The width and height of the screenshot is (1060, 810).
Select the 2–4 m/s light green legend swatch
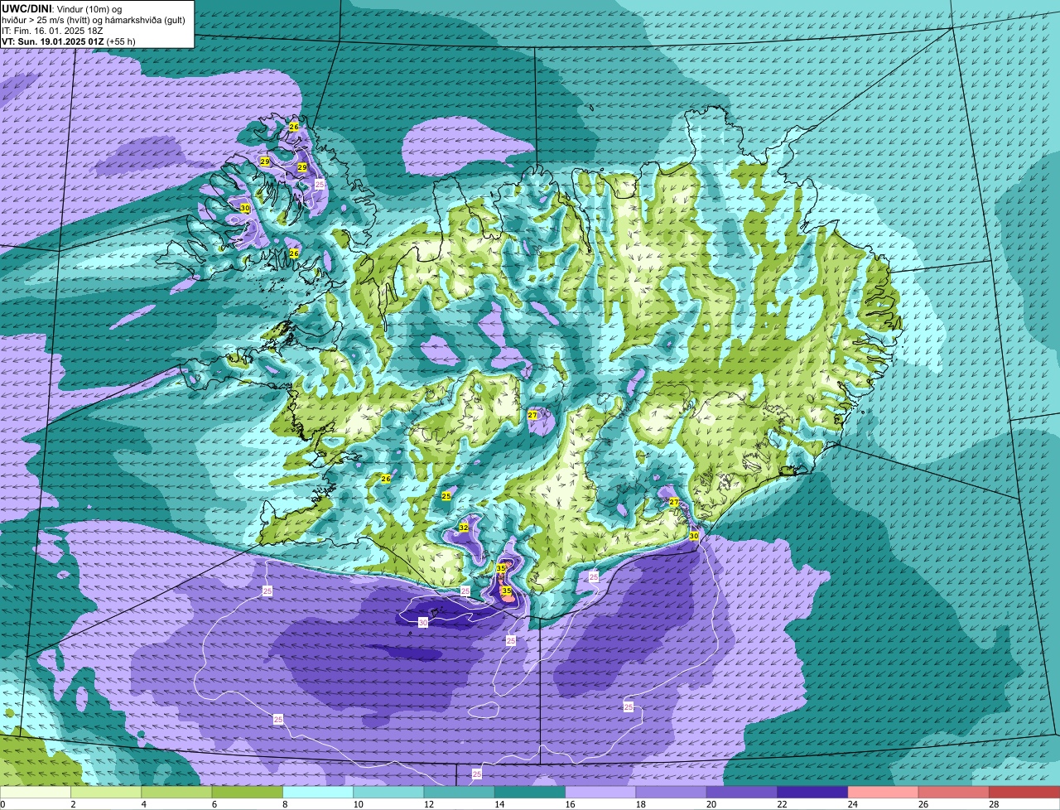[x=106, y=792]
